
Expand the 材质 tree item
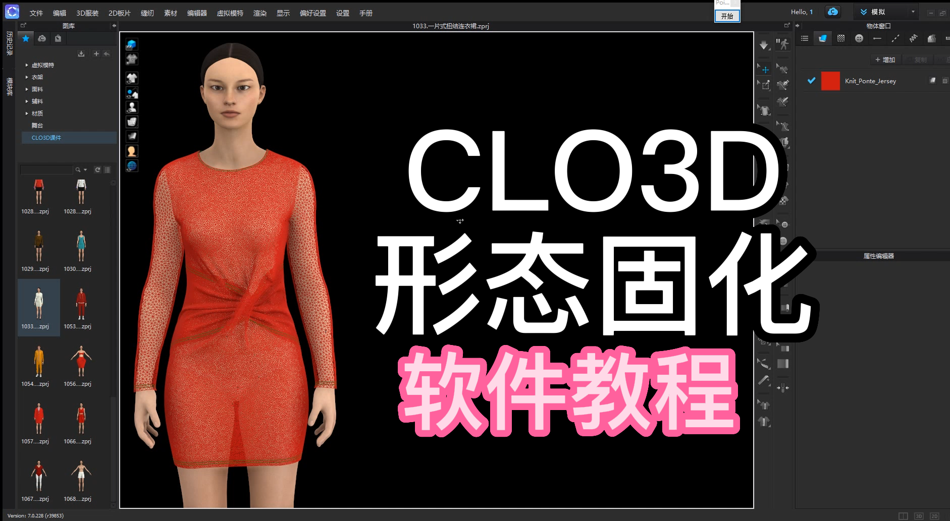(27, 113)
